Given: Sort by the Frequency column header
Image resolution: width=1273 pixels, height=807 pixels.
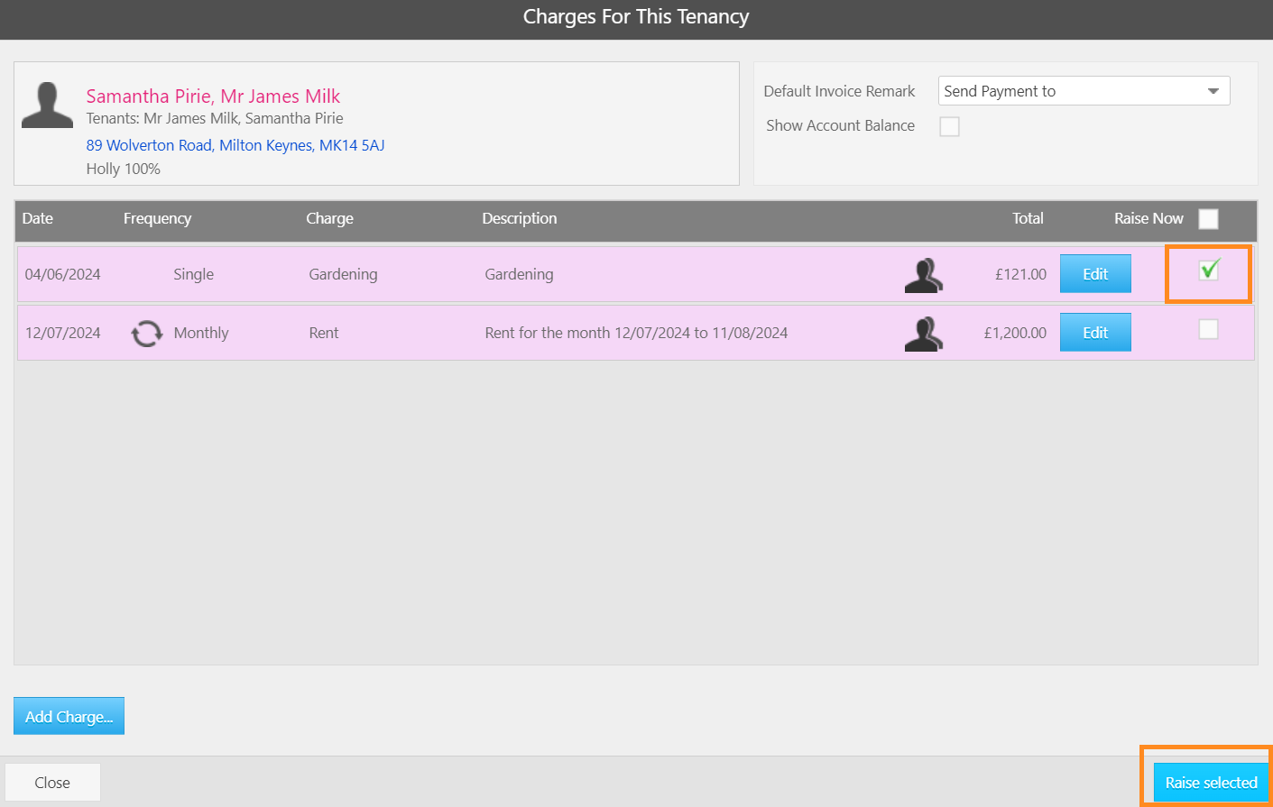Looking at the screenshot, I should point(157,218).
